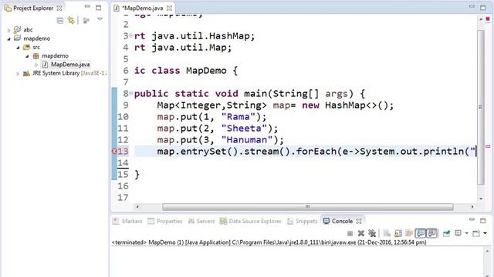Select the src source folder
The height and width of the screenshot is (277, 494).
point(36,48)
